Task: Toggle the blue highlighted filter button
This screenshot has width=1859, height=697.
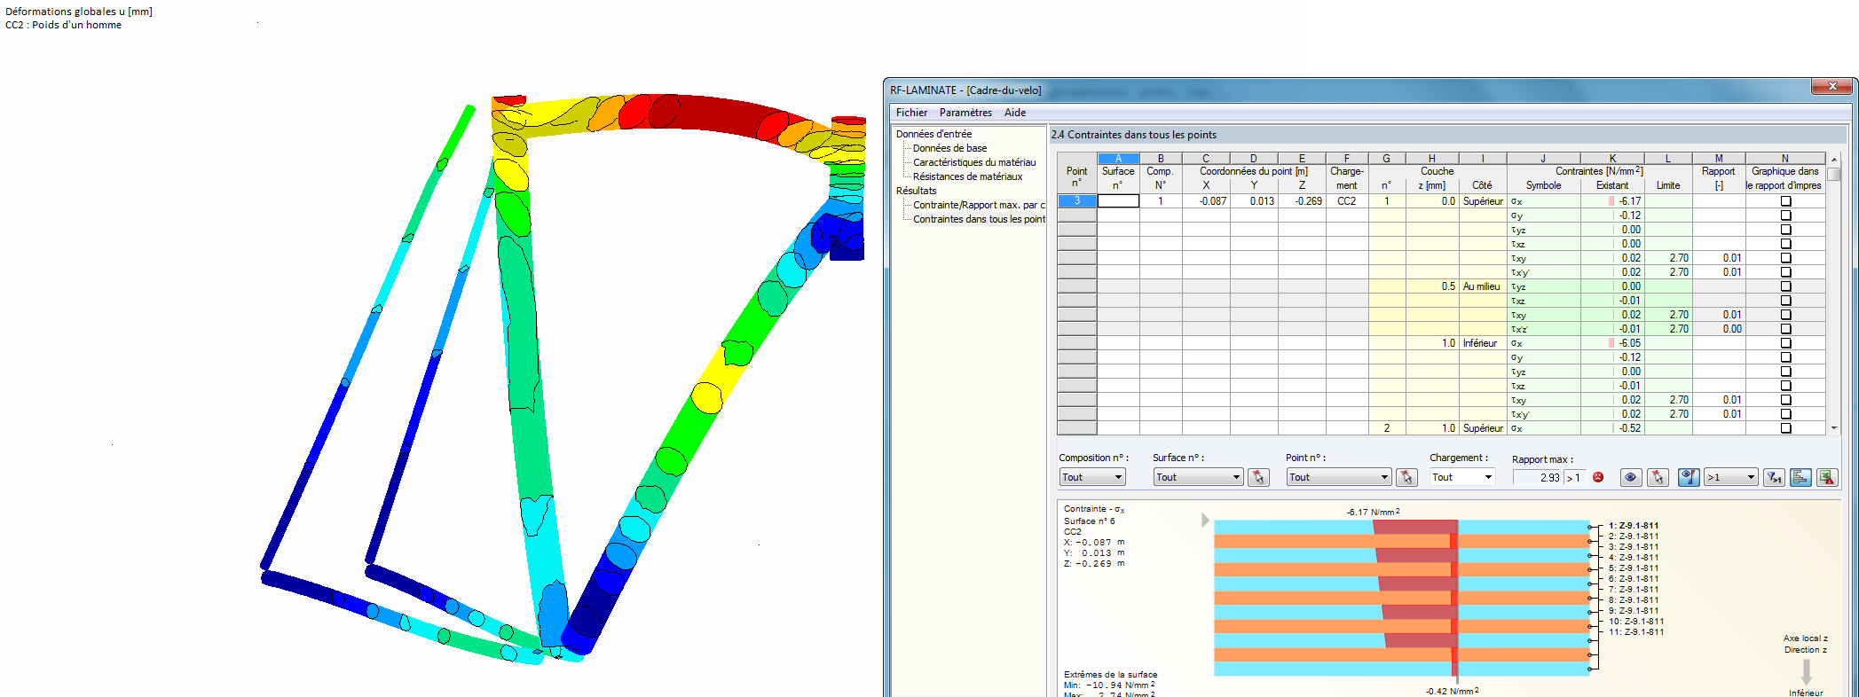Action: pyautogui.click(x=1689, y=477)
